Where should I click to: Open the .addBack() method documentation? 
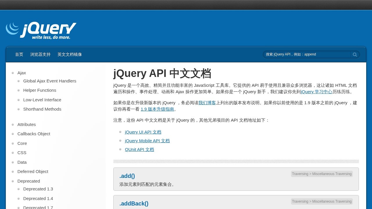[x=134, y=203]
